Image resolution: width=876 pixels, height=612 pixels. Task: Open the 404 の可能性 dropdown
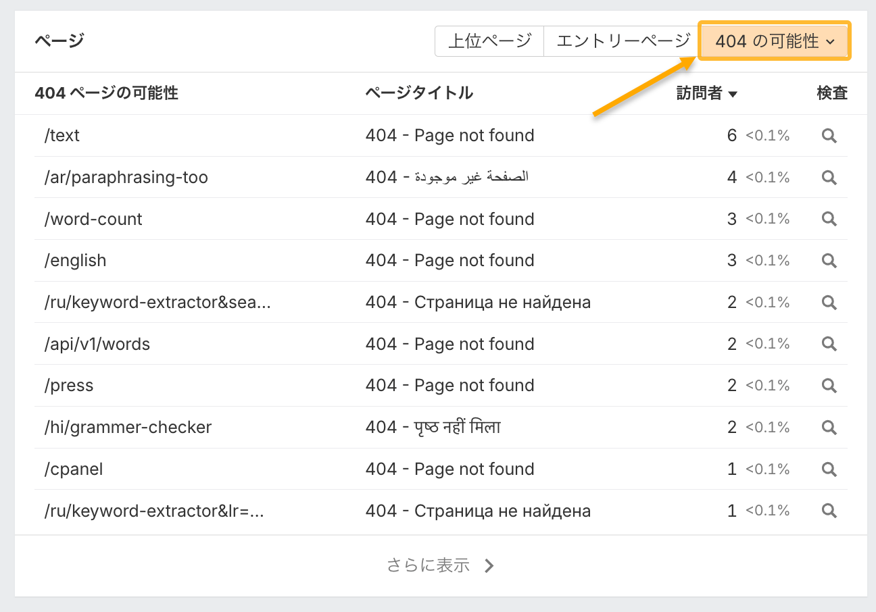pyautogui.click(x=775, y=41)
